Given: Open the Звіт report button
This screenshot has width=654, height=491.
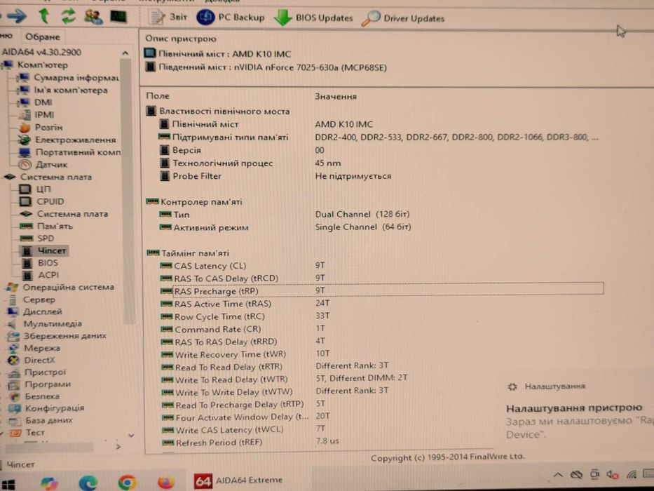Looking at the screenshot, I should click(x=168, y=17).
